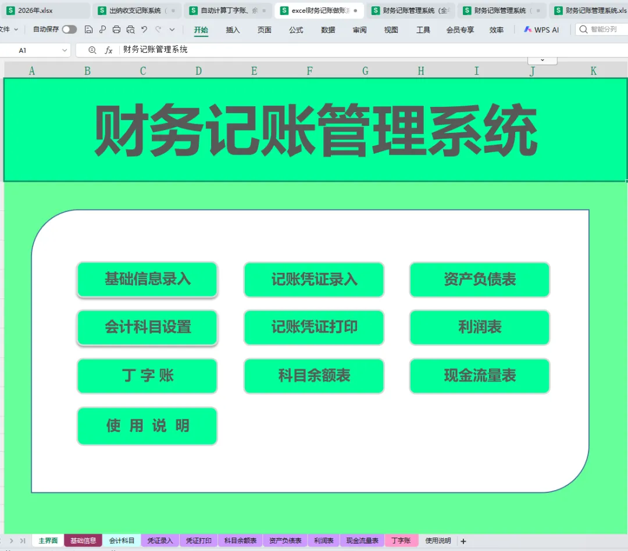
Task: Add a new sheet with plus icon
Action: [x=463, y=541]
